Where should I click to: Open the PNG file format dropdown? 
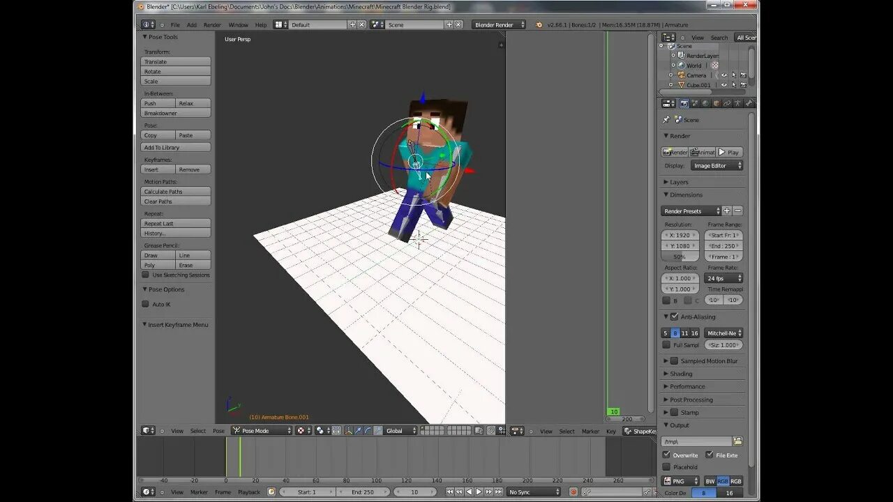680,481
